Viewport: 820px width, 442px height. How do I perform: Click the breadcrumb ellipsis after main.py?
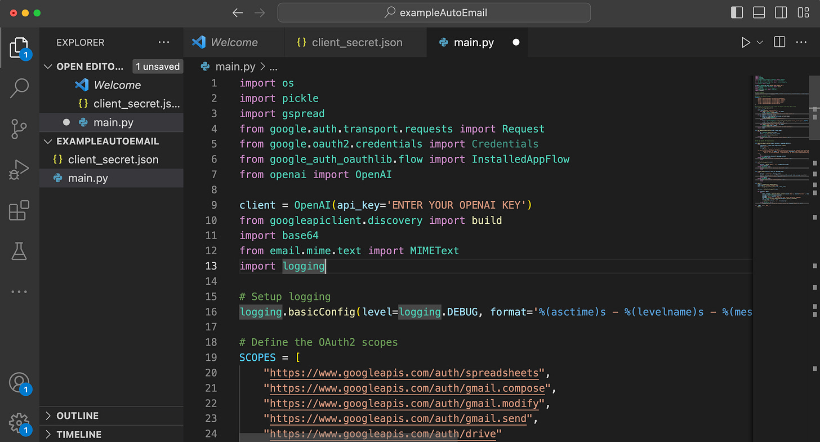(274, 67)
